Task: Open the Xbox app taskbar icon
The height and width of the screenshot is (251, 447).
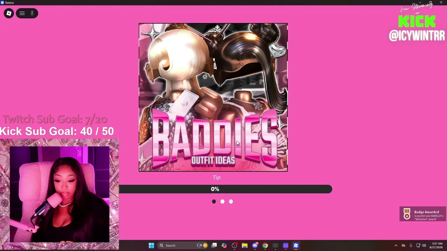Action: click(x=275, y=245)
